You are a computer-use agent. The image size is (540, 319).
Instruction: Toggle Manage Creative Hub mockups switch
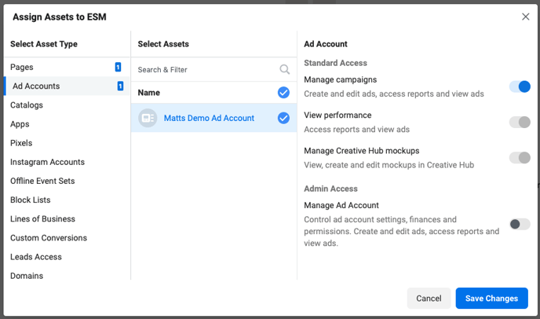tap(520, 158)
